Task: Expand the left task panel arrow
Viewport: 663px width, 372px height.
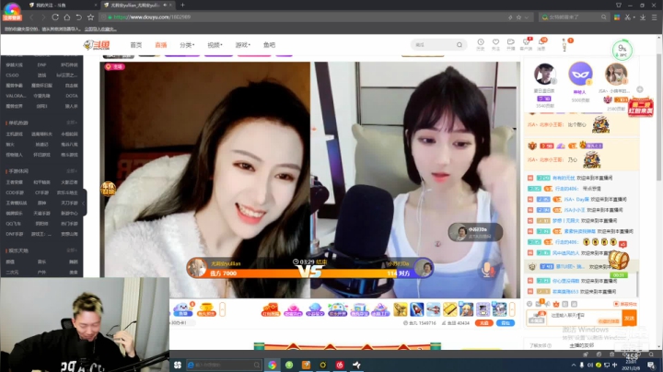Action: pos(223,309)
